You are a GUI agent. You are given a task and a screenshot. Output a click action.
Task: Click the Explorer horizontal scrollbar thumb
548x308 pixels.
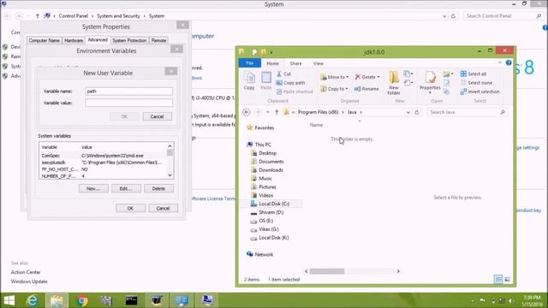click(x=327, y=271)
